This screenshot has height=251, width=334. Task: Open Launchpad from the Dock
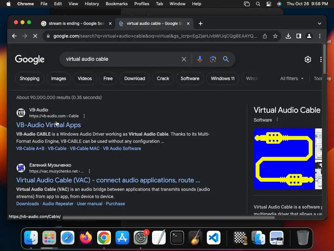click(x=49, y=237)
